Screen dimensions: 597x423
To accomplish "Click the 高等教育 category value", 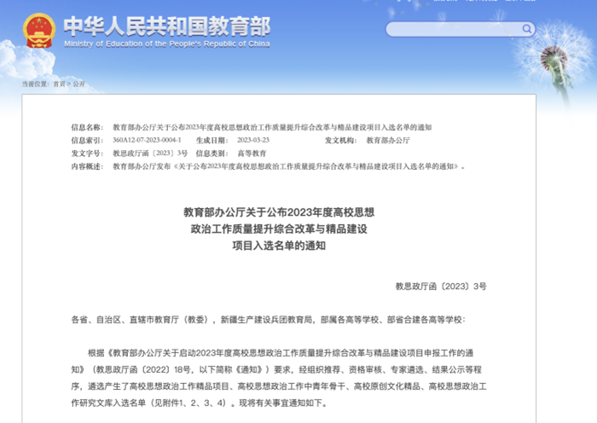I will [x=252, y=154].
